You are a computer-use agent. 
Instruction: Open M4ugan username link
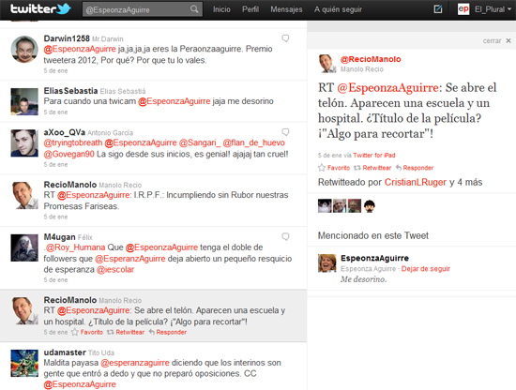click(59, 237)
